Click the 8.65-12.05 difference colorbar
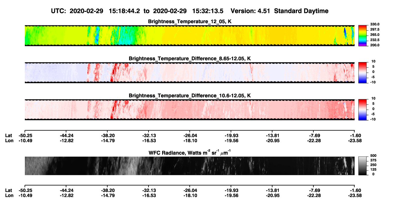Viewport: 394px width, 202px height. tap(362, 72)
